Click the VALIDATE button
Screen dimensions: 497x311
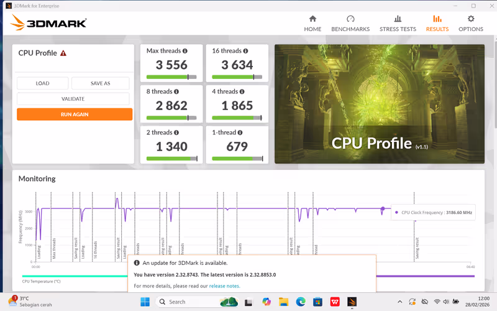(73, 99)
